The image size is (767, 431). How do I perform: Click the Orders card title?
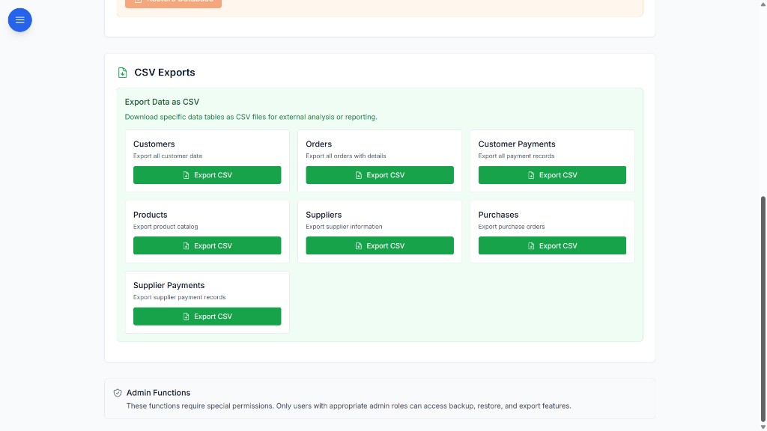point(318,144)
